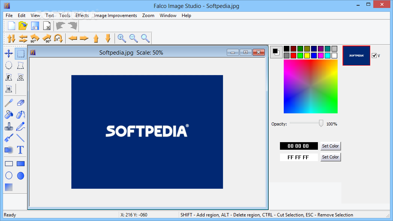Select the Move tool
The image size is (393, 221).
(9, 53)
